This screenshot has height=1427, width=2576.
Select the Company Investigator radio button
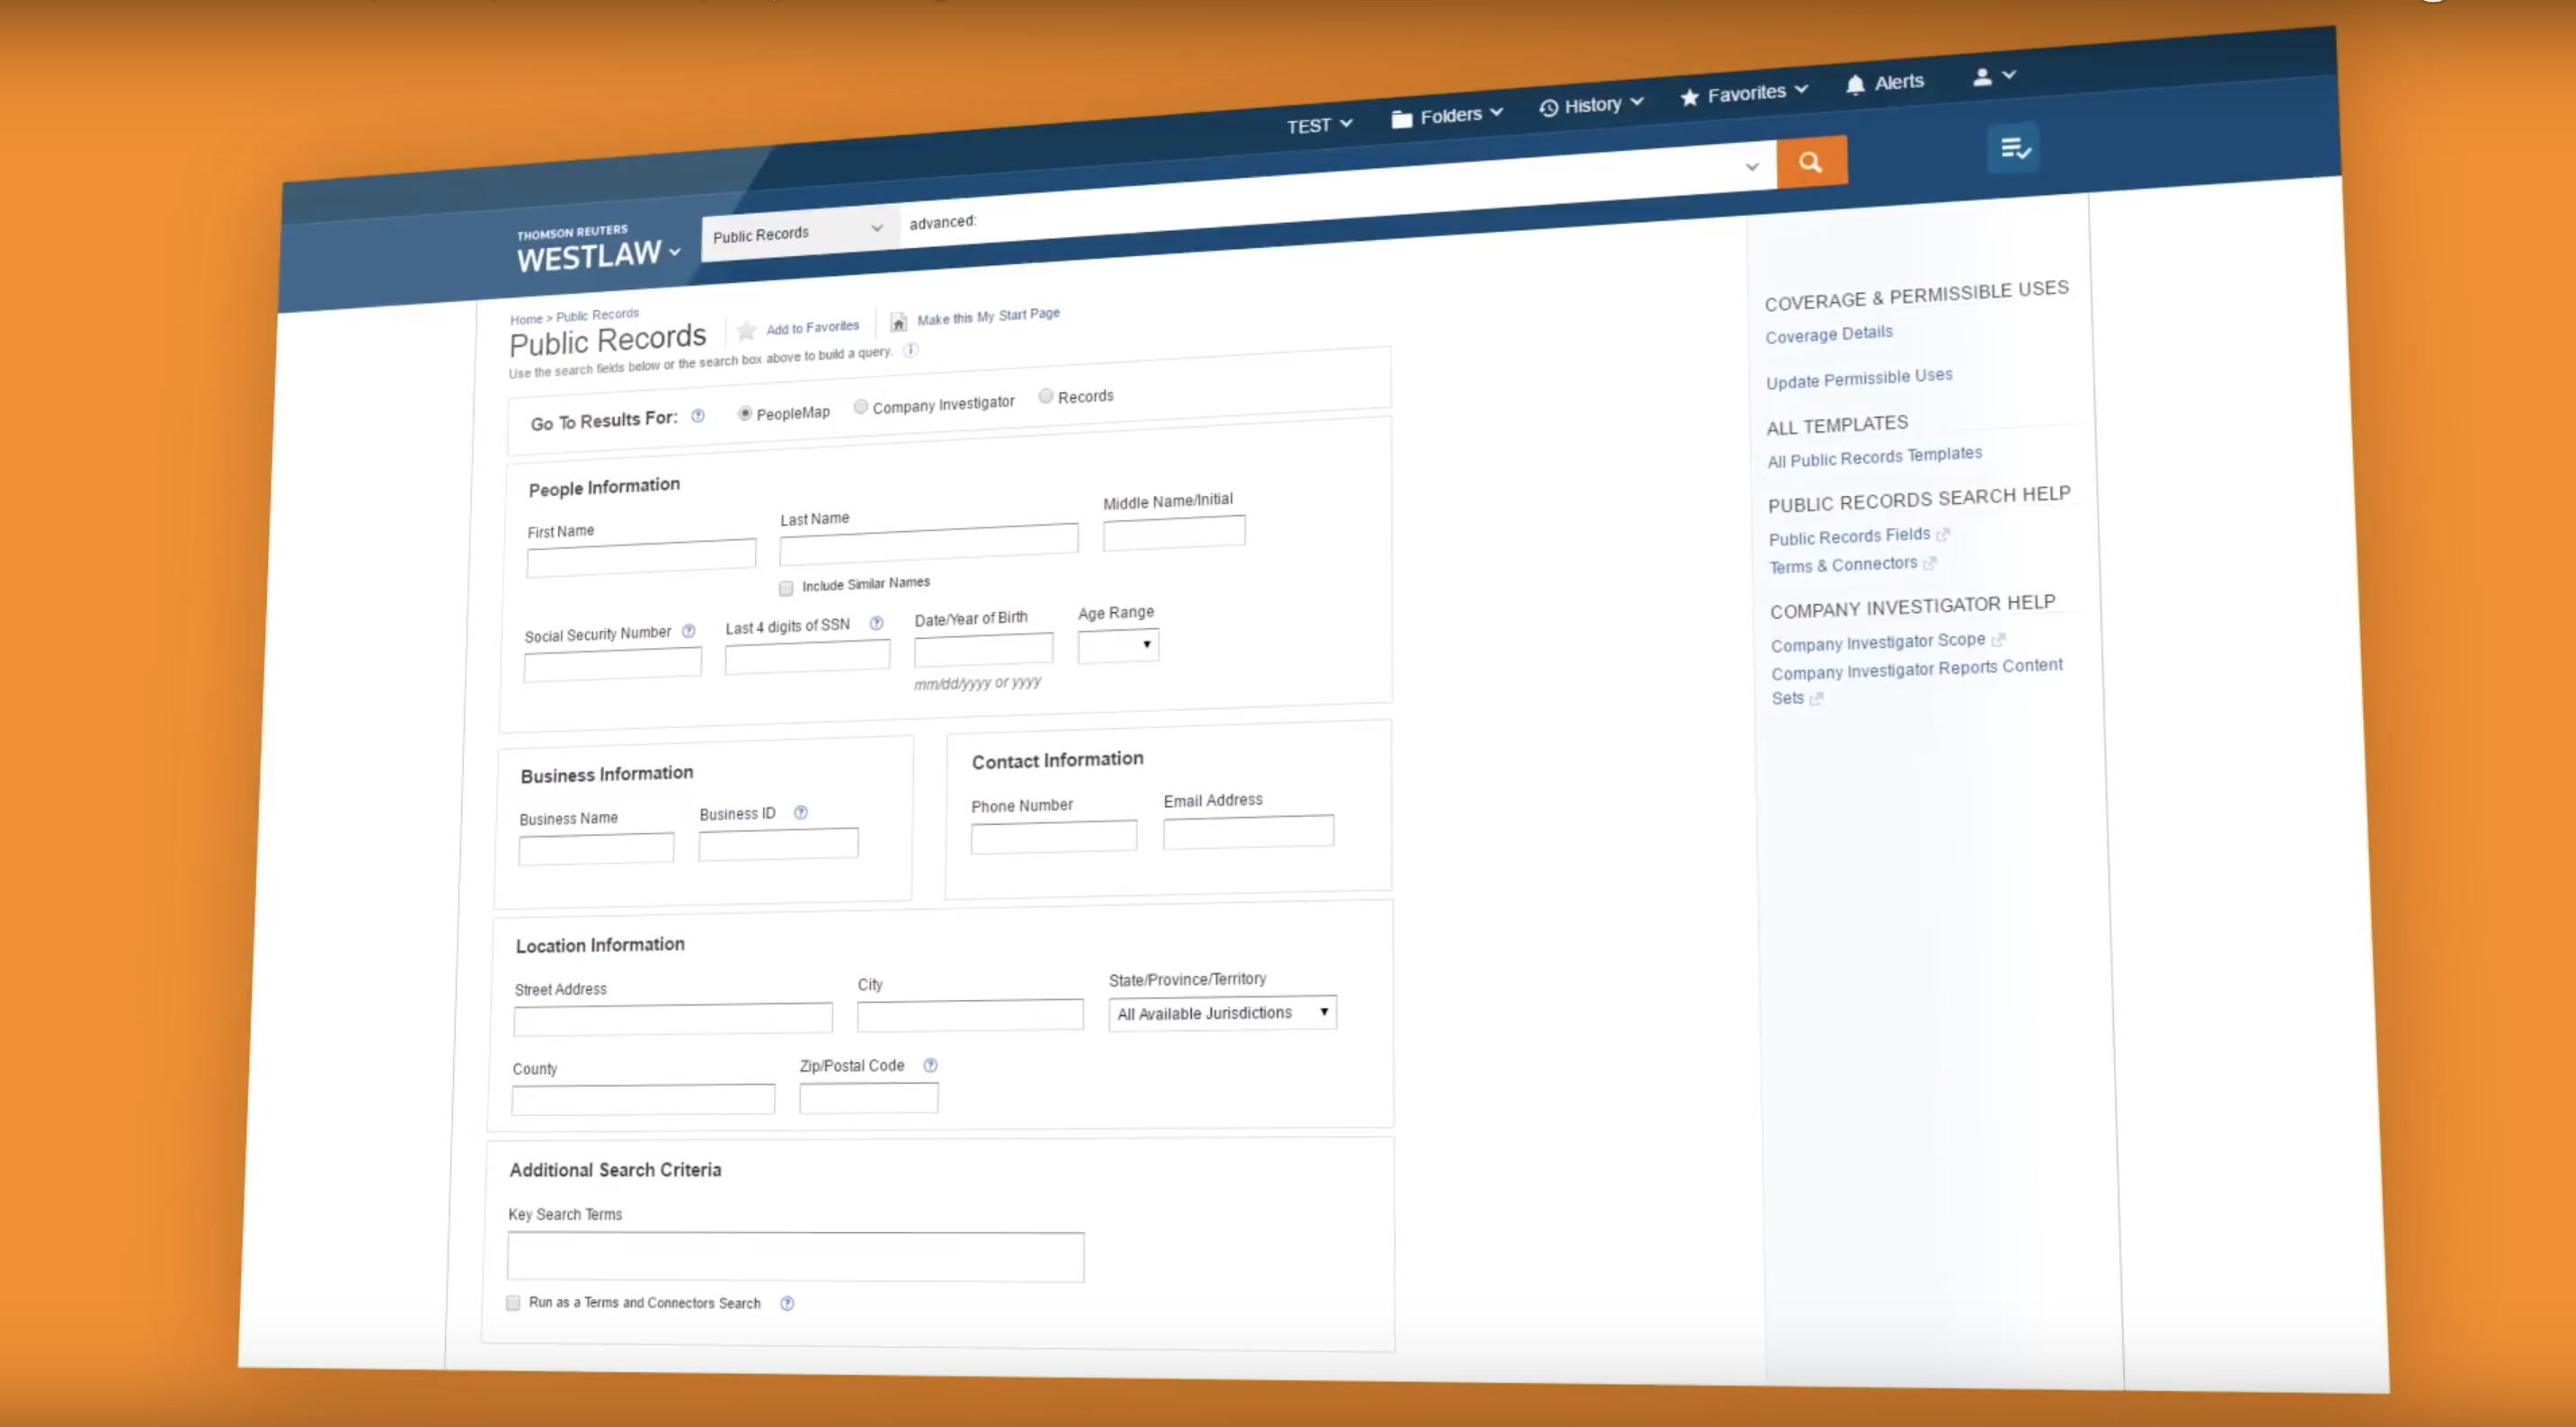[860, 406]
